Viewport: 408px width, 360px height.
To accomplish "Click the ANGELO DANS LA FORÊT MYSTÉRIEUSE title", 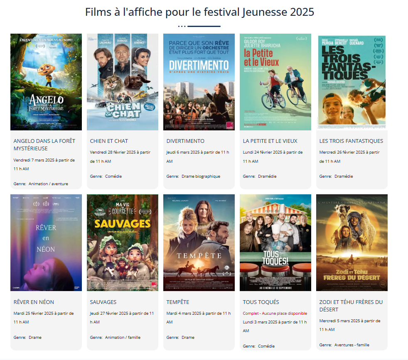I will point(44,144).
